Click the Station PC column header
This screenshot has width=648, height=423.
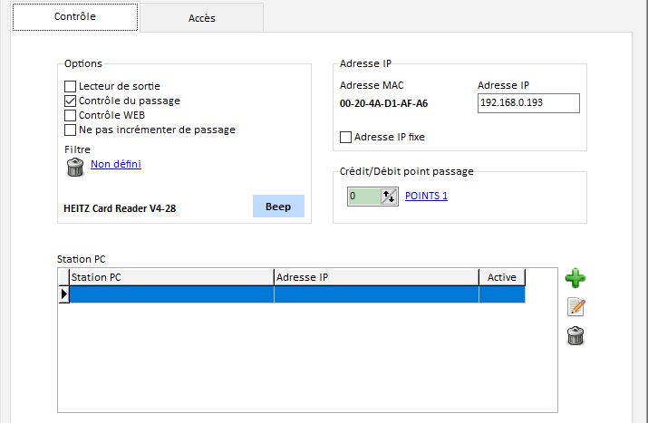coord(170,277)
